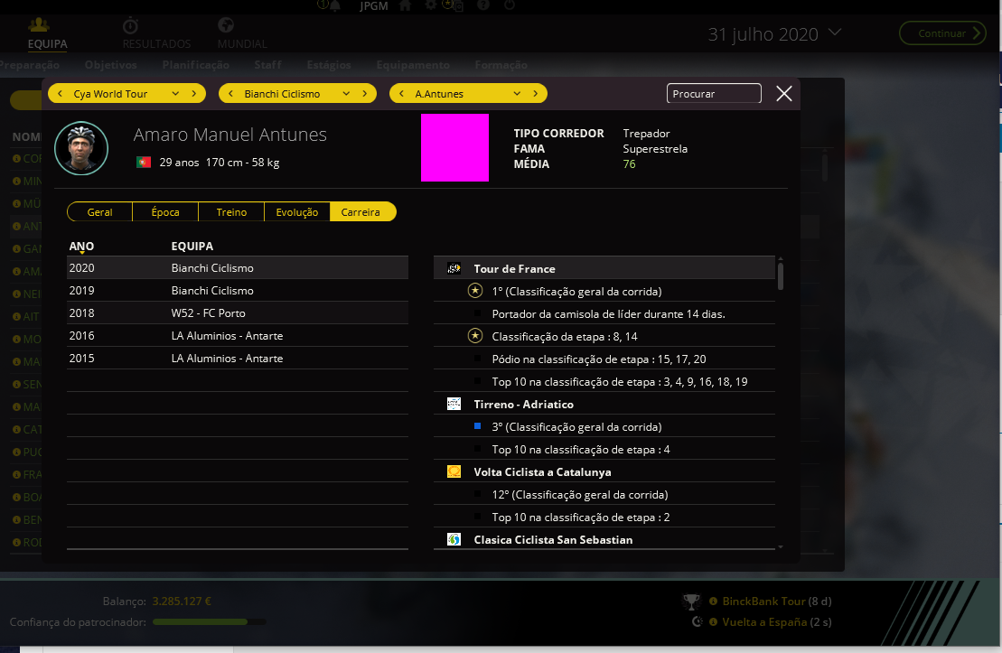1002x653 pixels.
Task: Open the EQUIPA main menu
Action: click(x=47, y=44)
